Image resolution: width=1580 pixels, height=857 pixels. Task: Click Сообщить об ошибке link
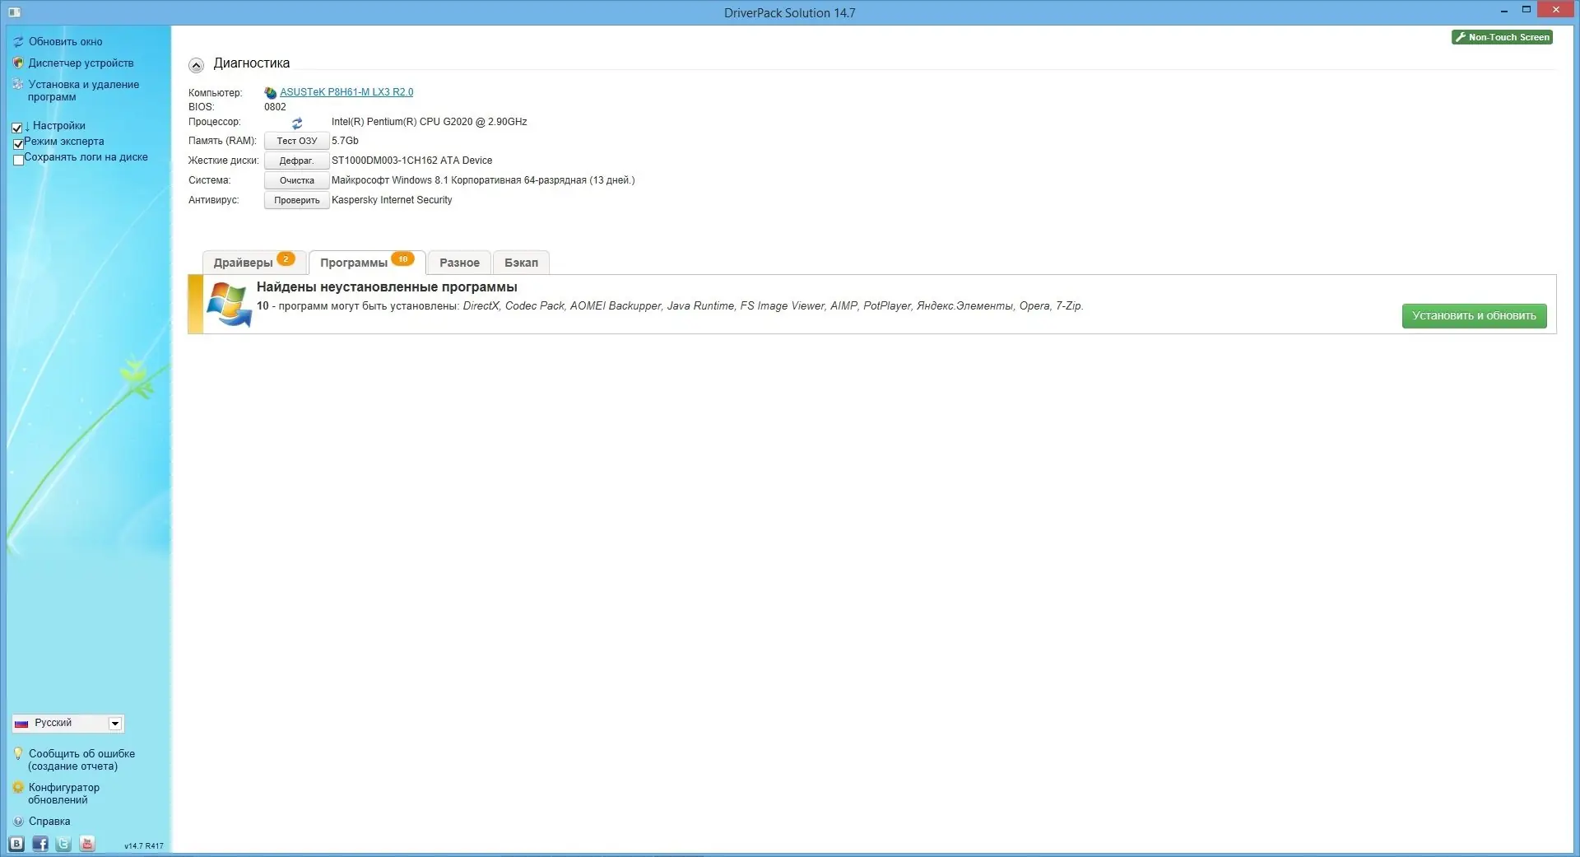[81, 760]
